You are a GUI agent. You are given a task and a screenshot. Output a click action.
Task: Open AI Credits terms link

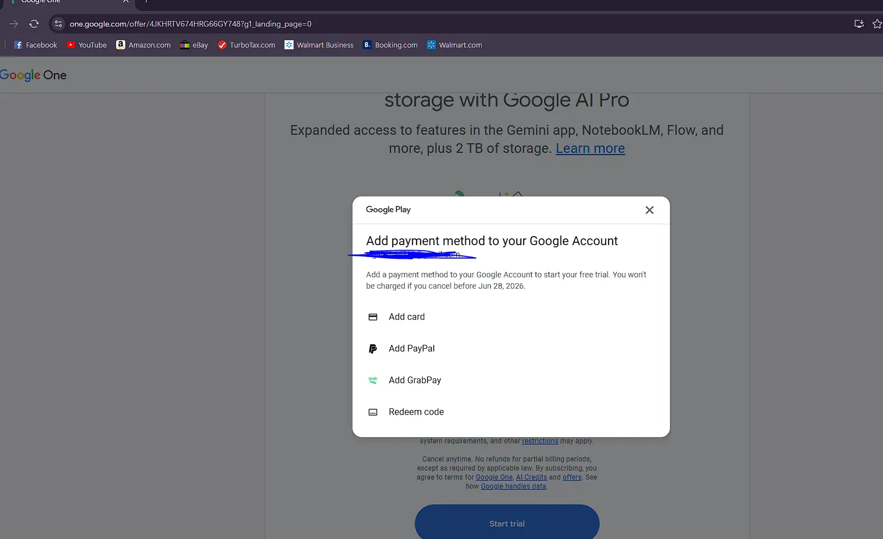tap(532, 477)
